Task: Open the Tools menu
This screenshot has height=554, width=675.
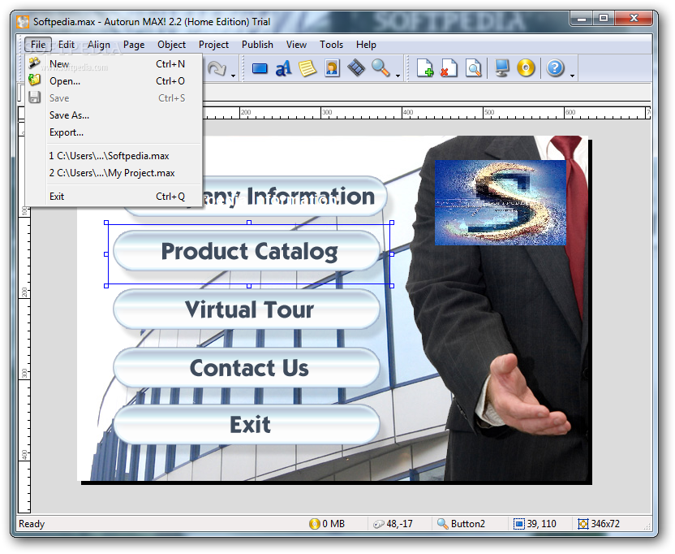Action: (332, 45)
